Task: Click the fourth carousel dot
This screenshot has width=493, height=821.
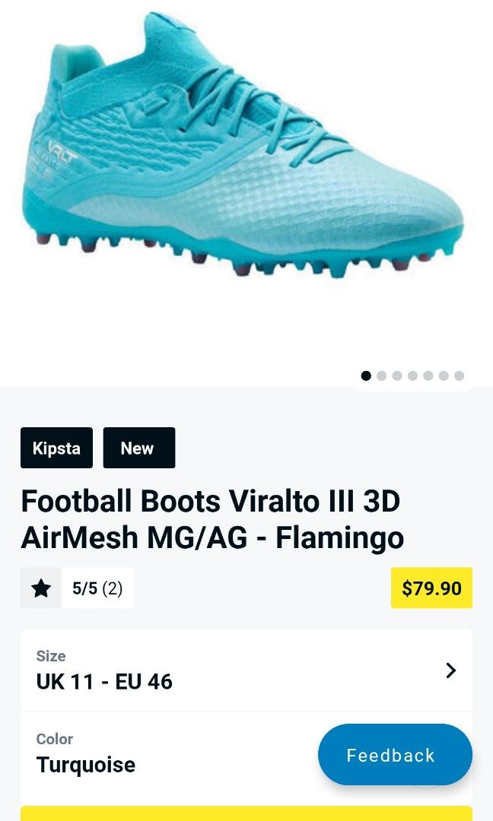Action: point(412,375)
